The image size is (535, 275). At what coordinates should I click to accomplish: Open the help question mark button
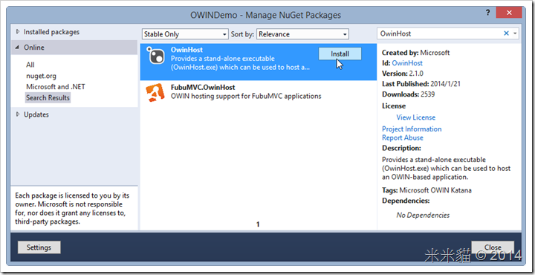click(x=487, y=13)
